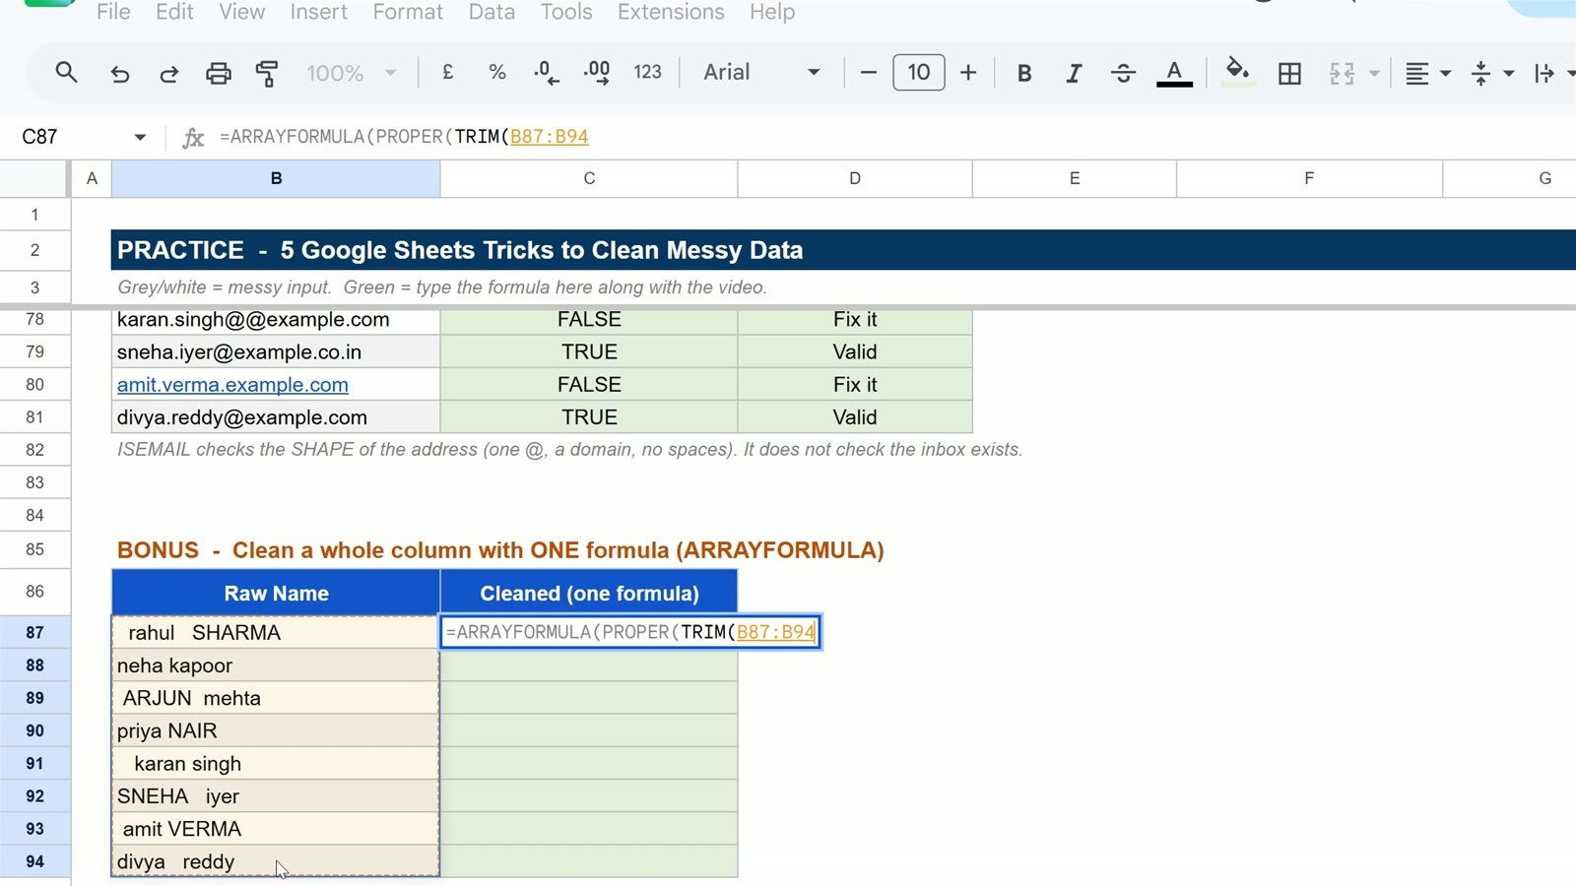Click cell 'SNEHA iyer'
1576x886 pixels.
276,795
